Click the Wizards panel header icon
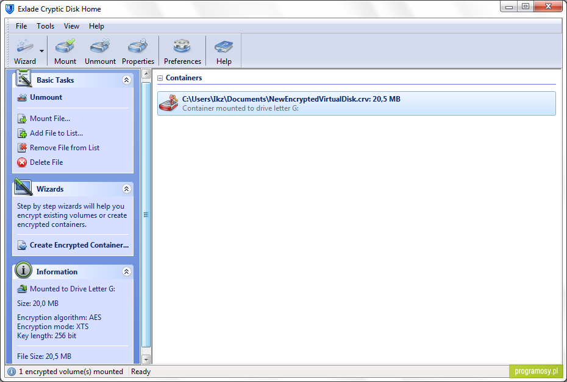This screenshot has height=382, width=567. click(x=23, y=187)
